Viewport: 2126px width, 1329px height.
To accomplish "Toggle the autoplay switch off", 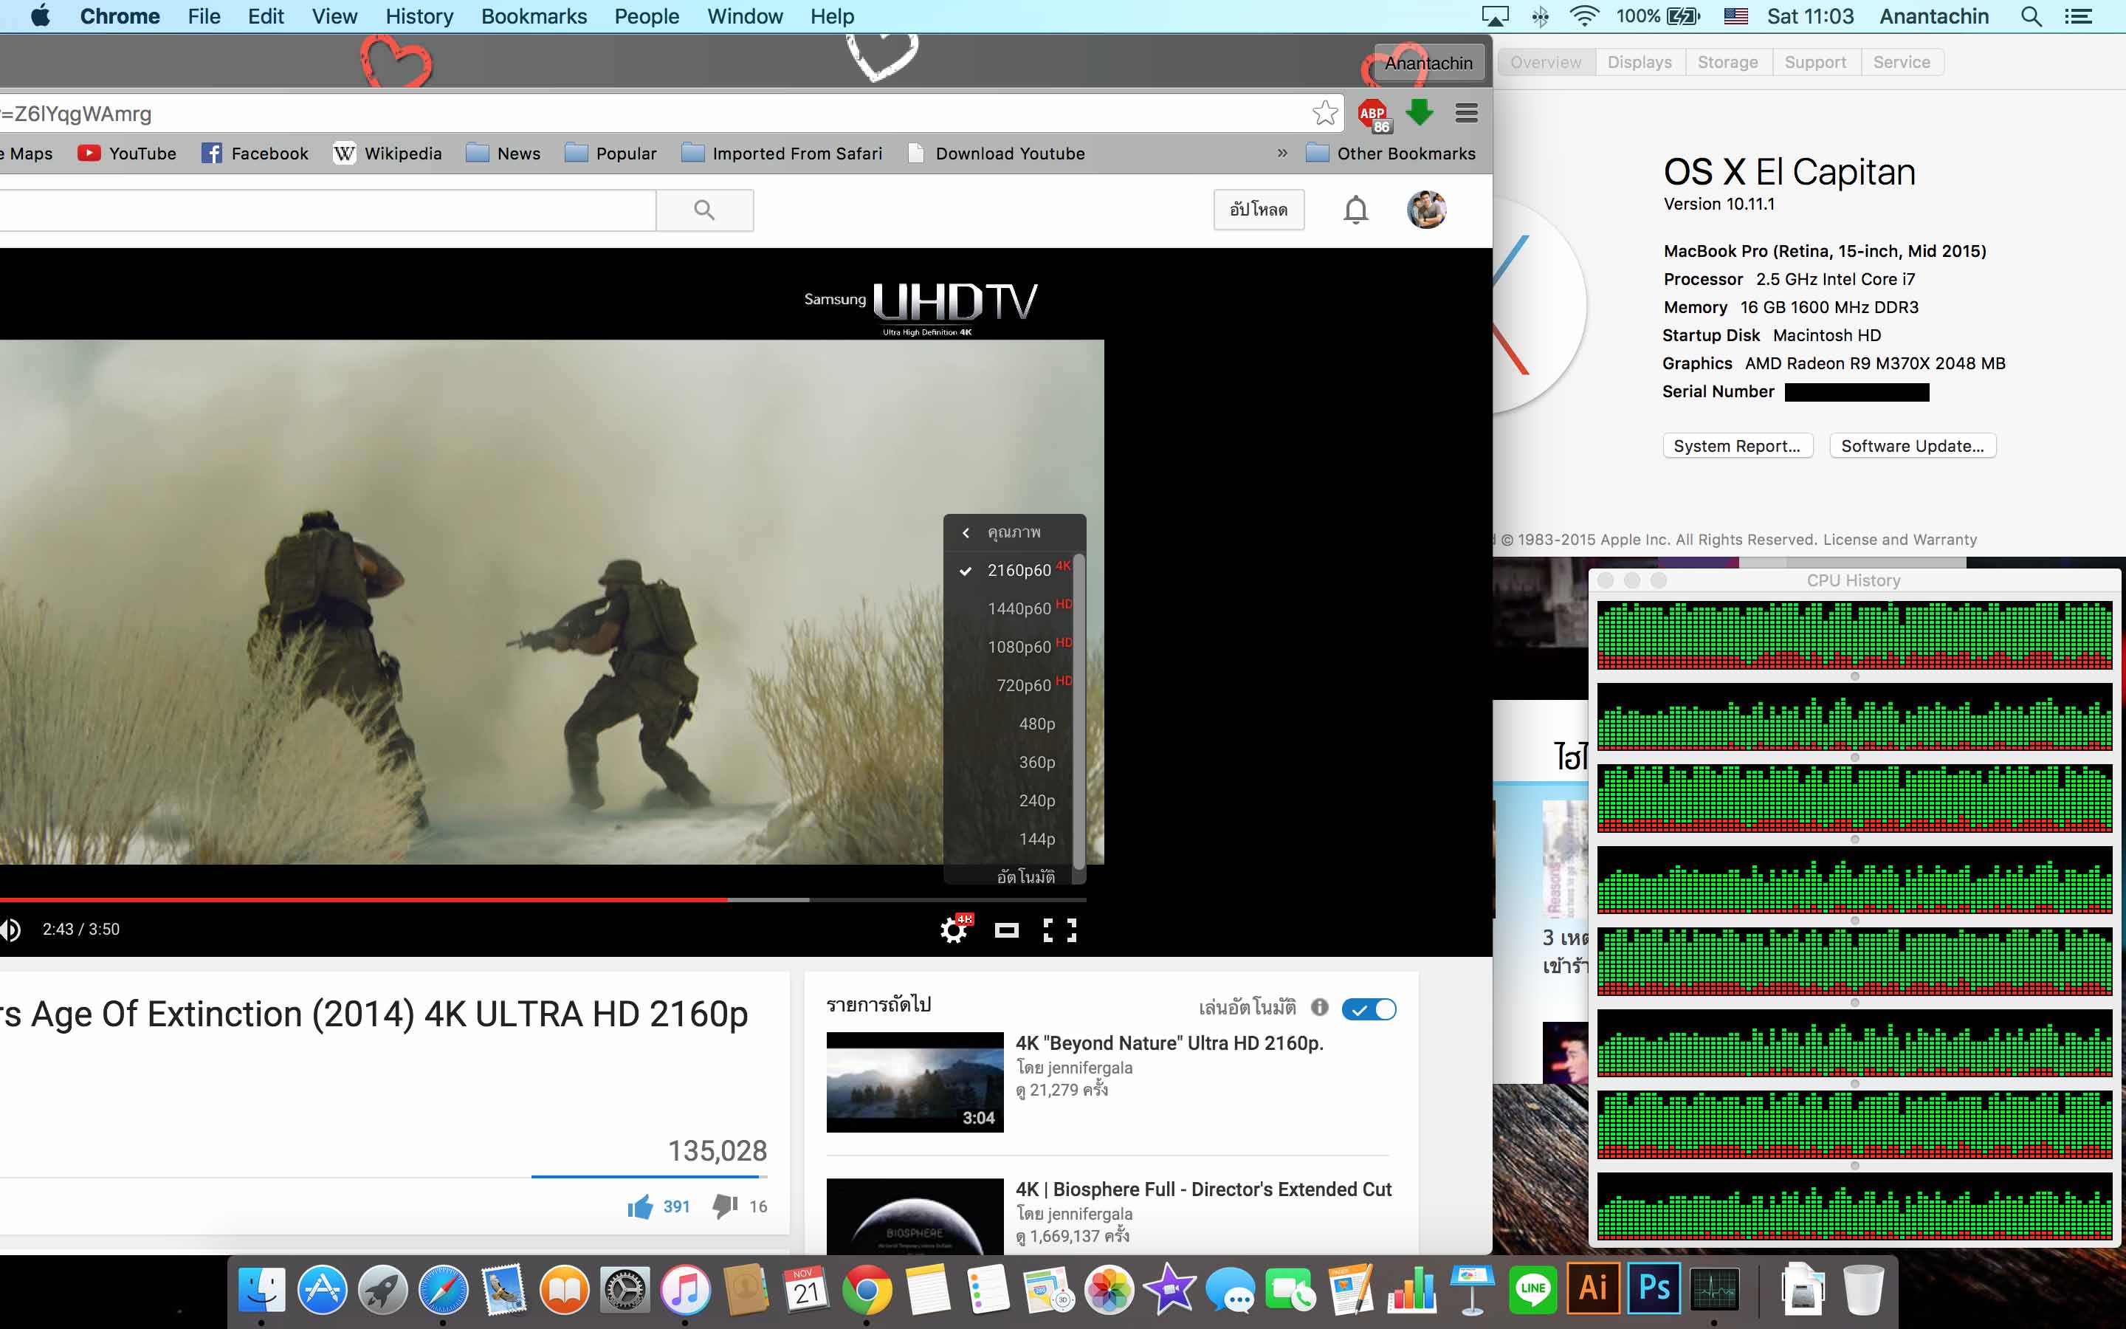I will point(1369,1009).
